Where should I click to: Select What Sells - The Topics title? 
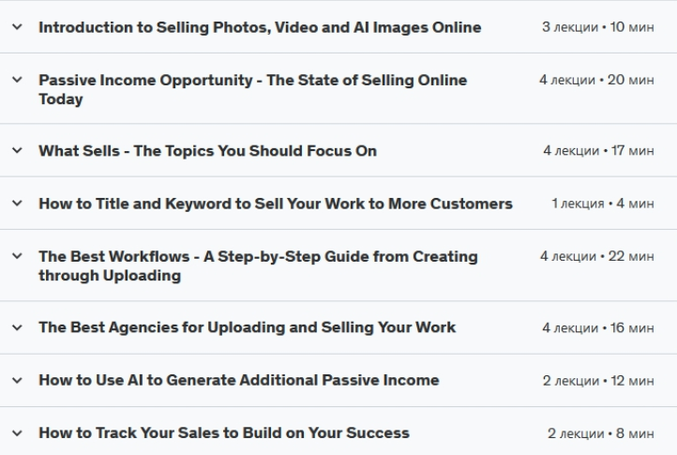(x=207, y=150)
